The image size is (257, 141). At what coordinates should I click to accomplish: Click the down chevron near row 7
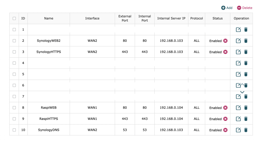pyautogui.click(x=242, y=92)
